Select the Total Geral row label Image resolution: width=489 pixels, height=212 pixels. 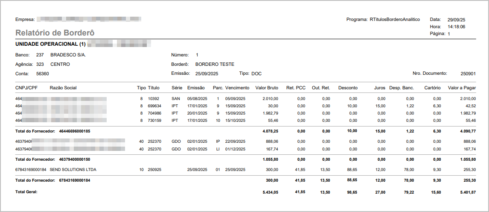[x=26, y=192]
